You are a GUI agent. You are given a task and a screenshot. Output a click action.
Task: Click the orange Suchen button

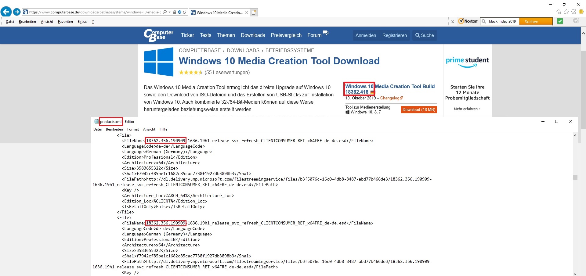tap(536, 21)
